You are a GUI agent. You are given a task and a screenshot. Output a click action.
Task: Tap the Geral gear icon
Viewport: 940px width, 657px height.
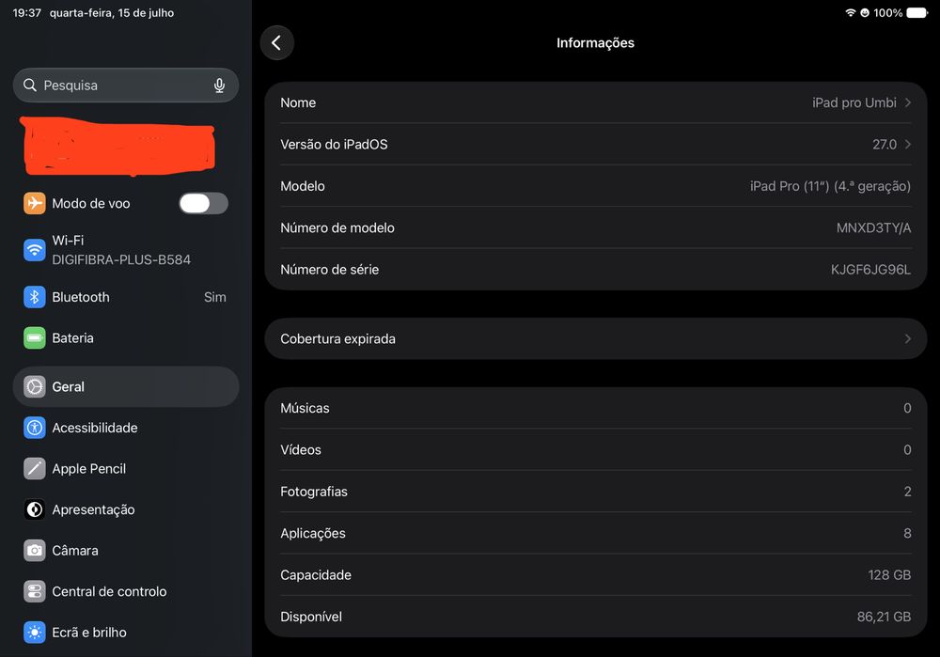[x=34, y=386]
